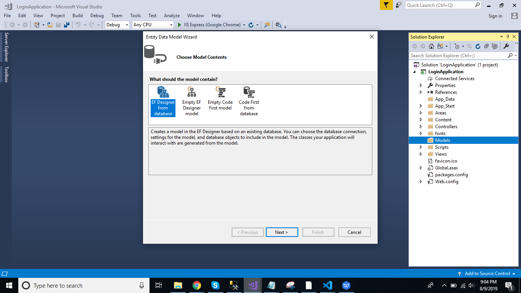Click the notifications flag icon

coord(386,5)
